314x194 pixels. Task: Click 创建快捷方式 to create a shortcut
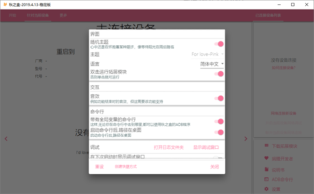(126, 167)
